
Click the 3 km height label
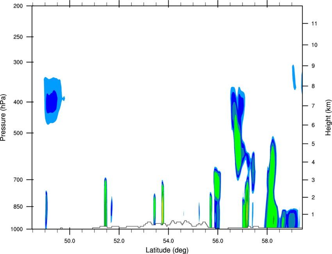(x=313, y=180)
